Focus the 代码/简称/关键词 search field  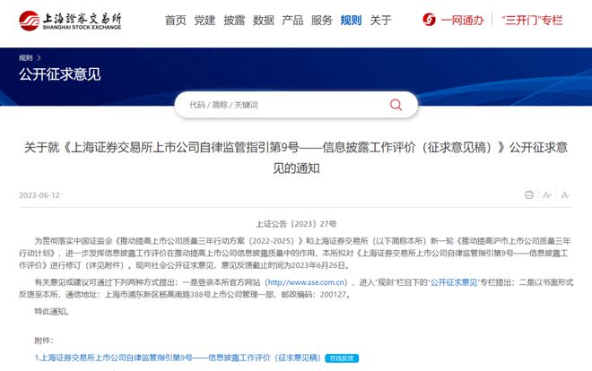[278, 105]
